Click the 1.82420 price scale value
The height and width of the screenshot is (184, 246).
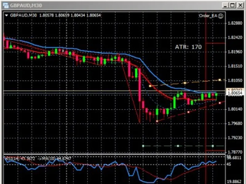pyautogui.click(x=235, y=37)
